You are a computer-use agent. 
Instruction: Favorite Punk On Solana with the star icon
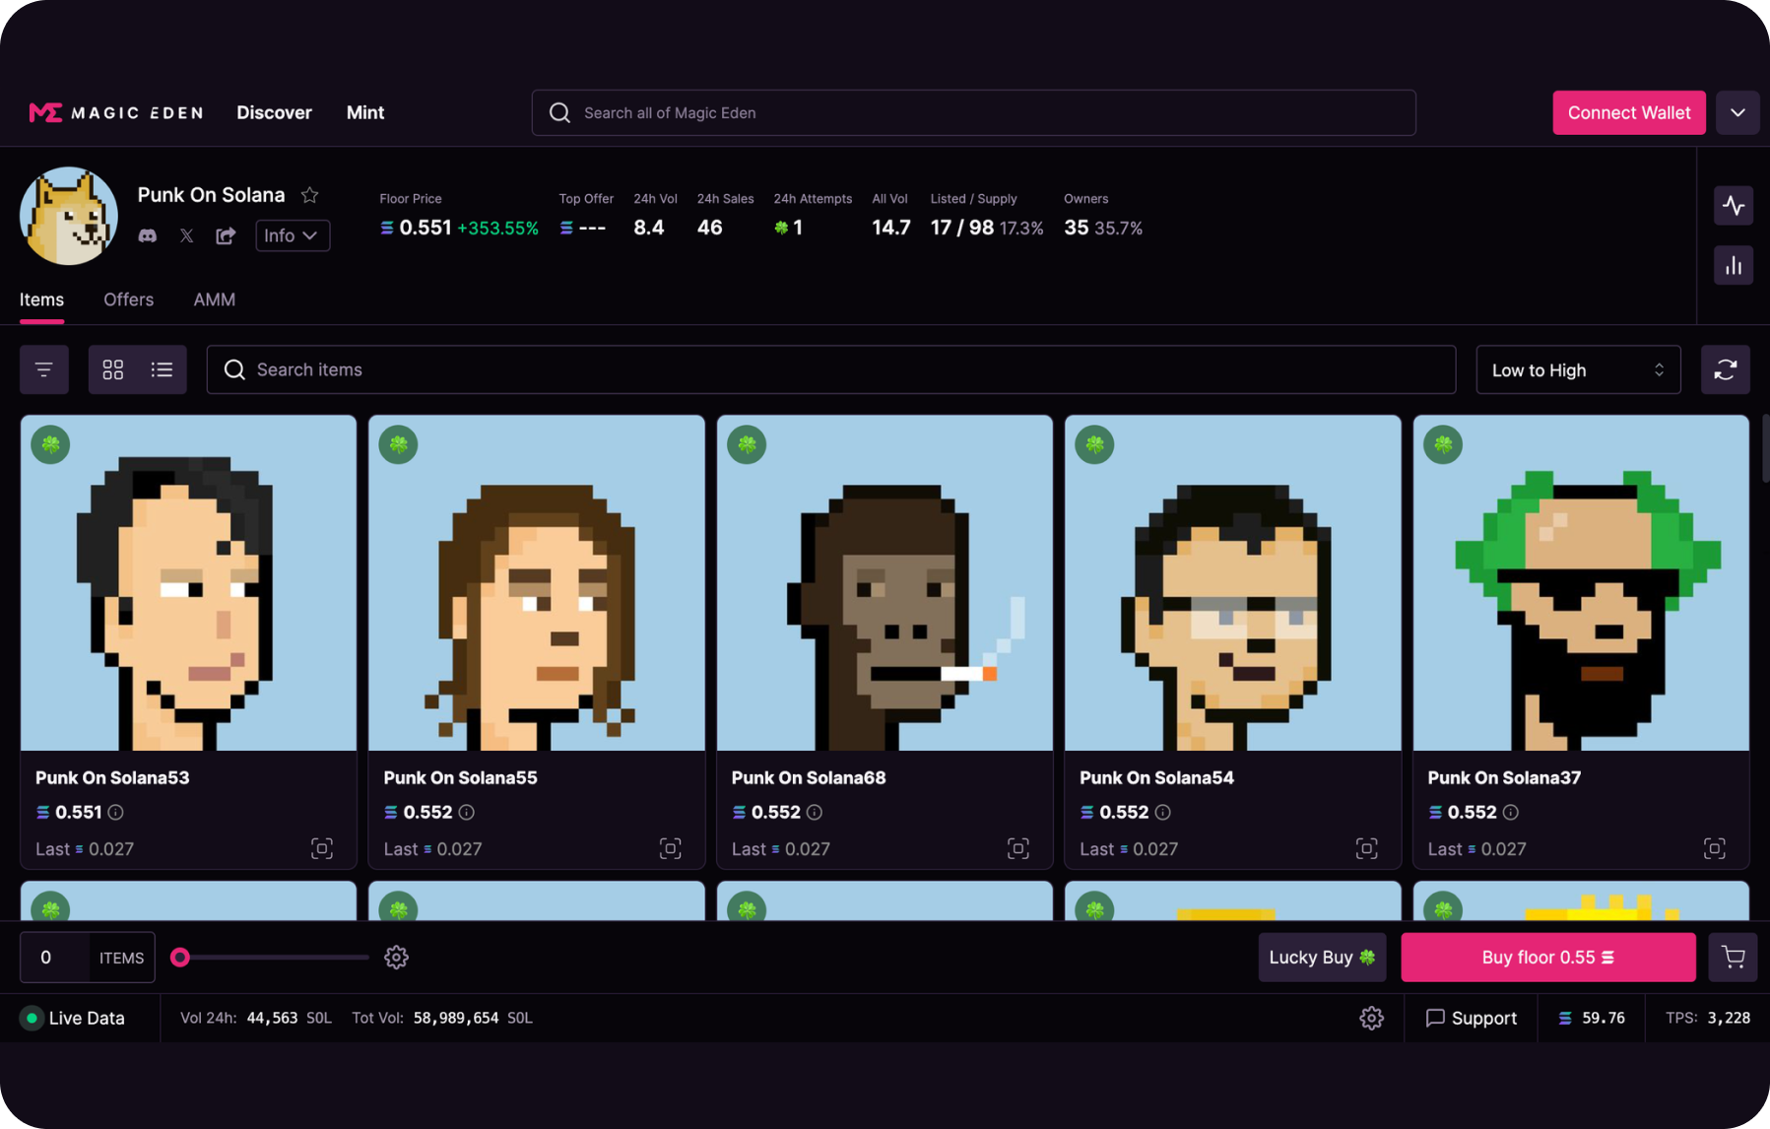[x=310, y=195]
